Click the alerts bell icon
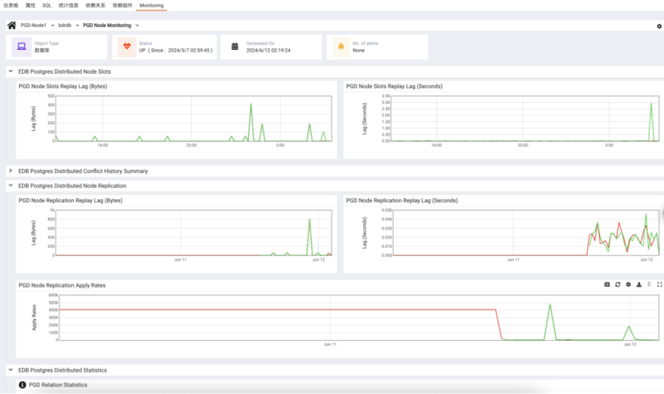664x394 pixels. pos(341,47)
